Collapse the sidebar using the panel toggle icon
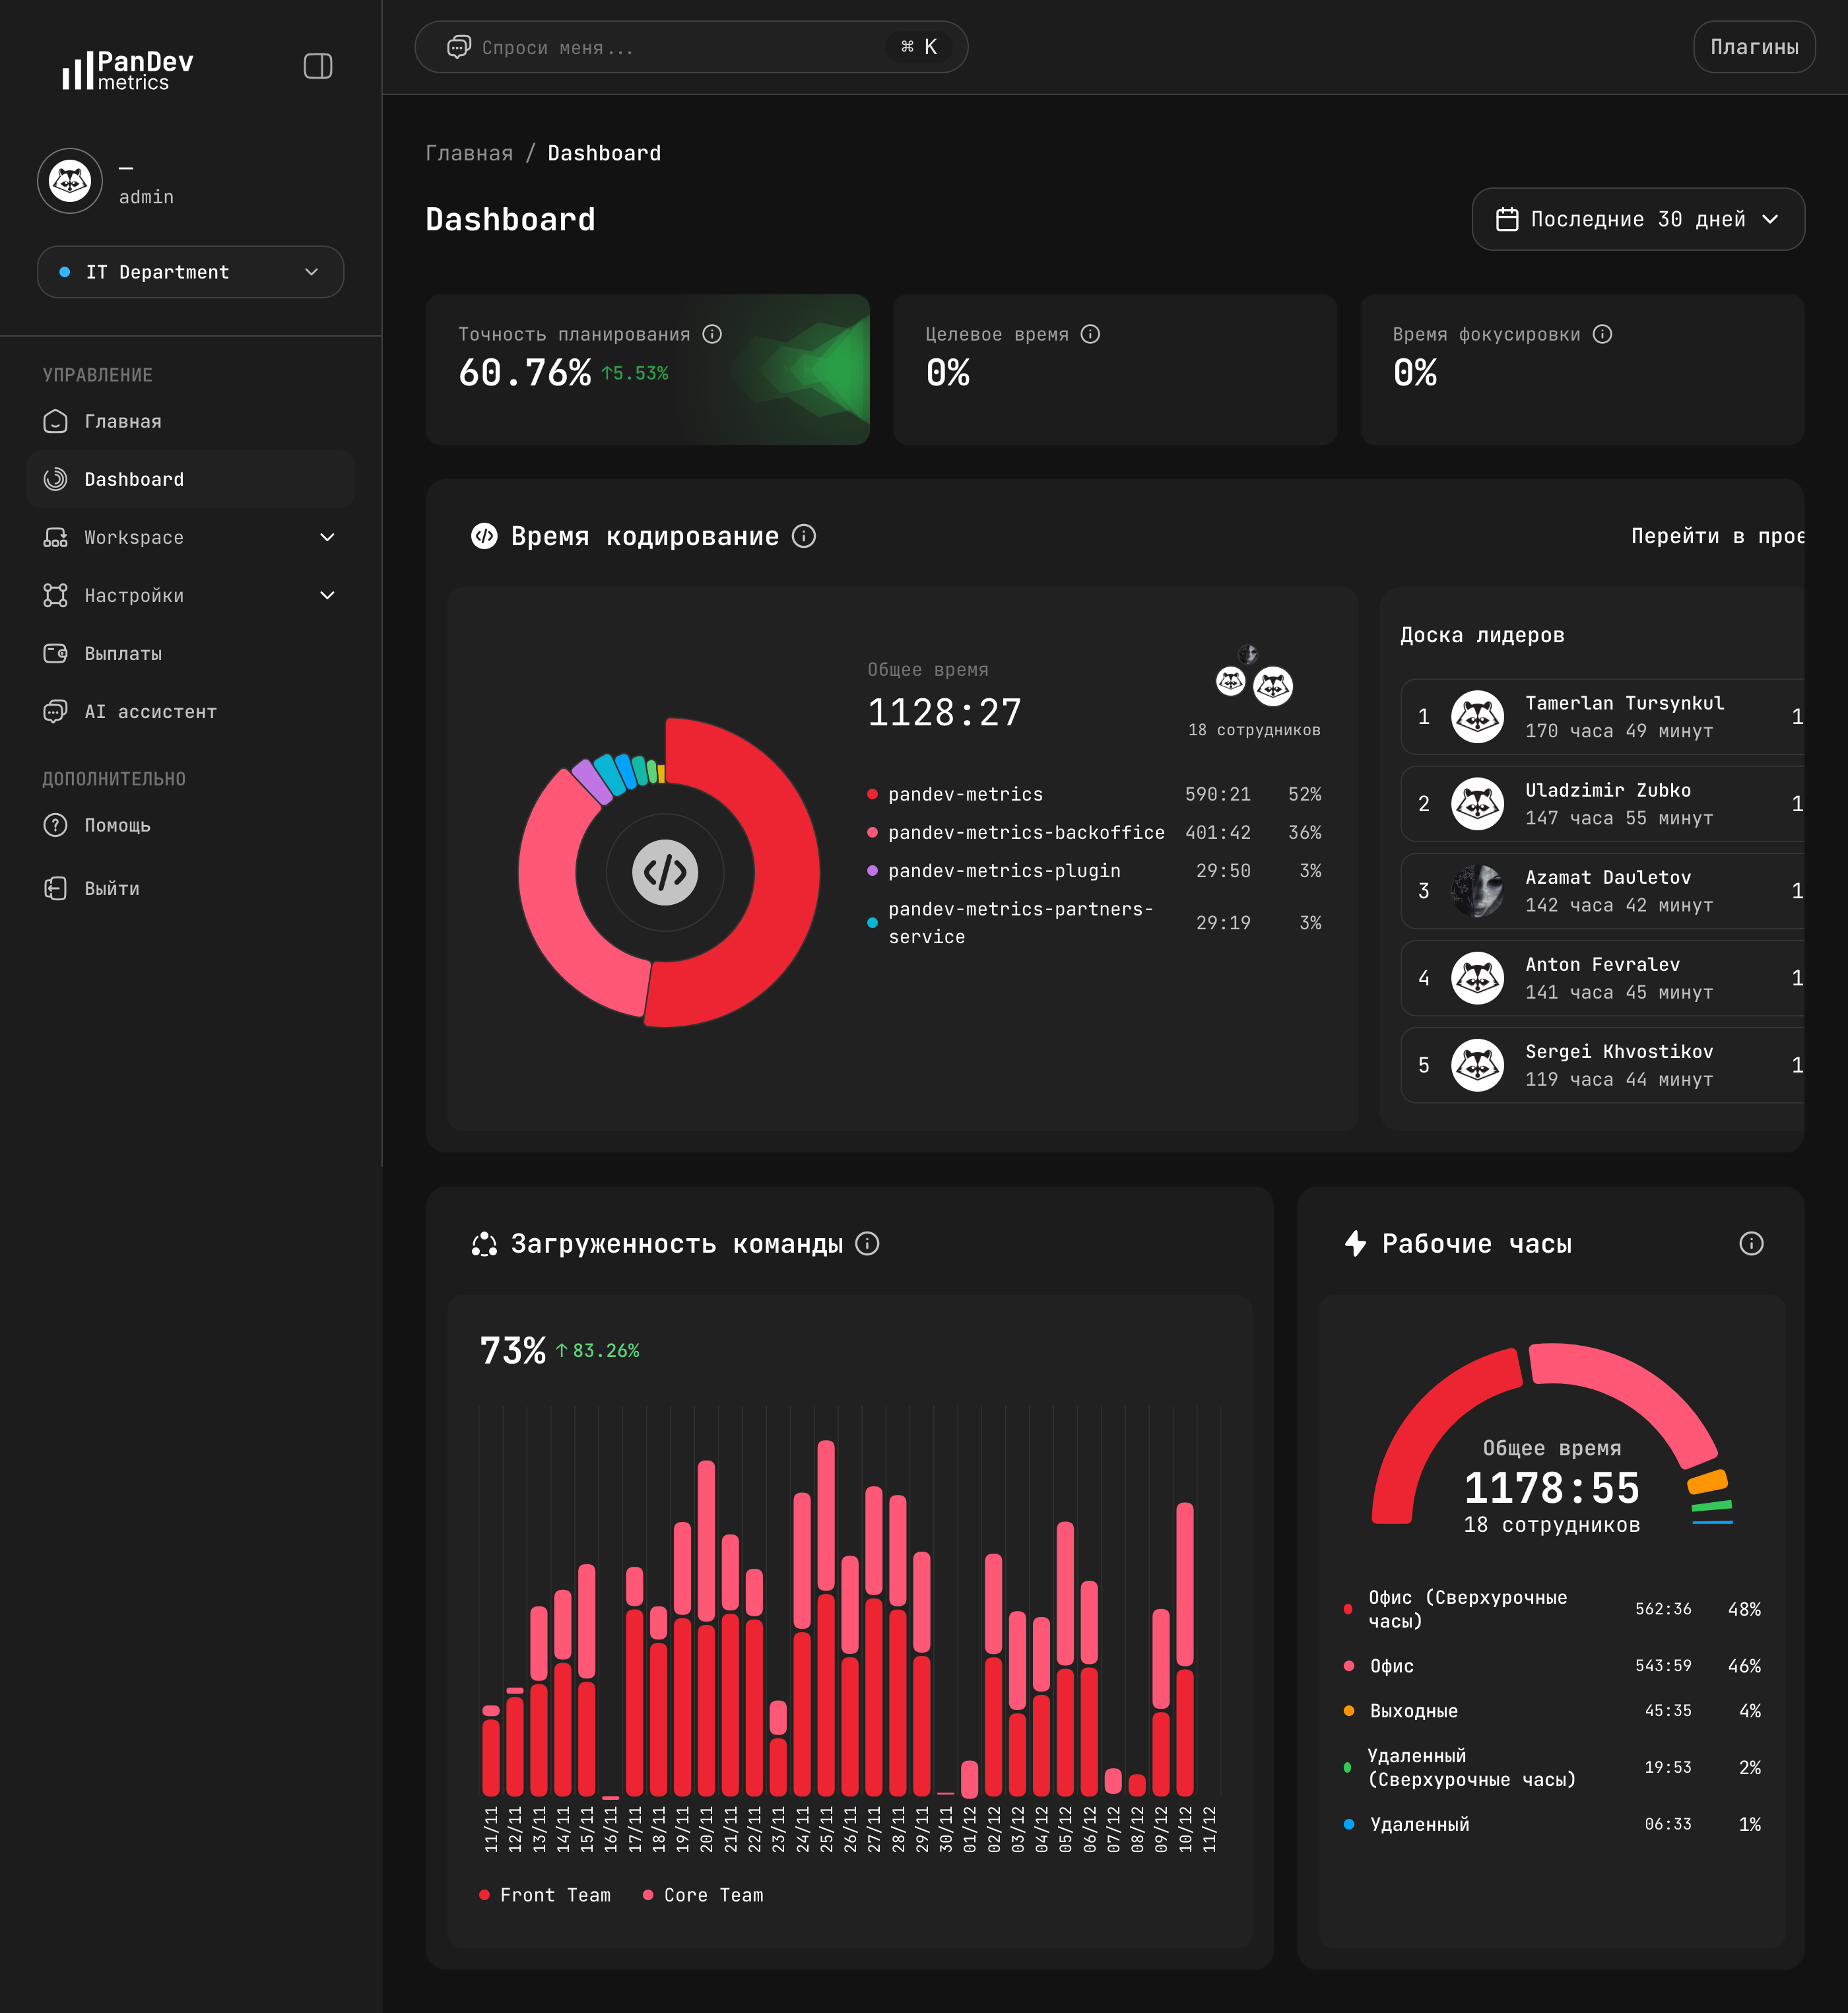The height and width of the screenshot is (2013, 1848). 318,66
